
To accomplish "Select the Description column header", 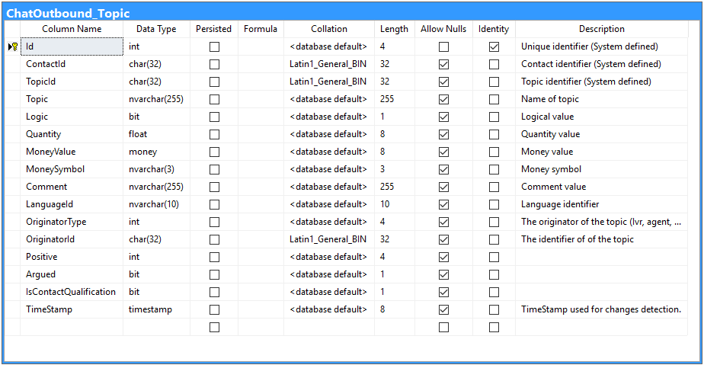I will point(602,29).
